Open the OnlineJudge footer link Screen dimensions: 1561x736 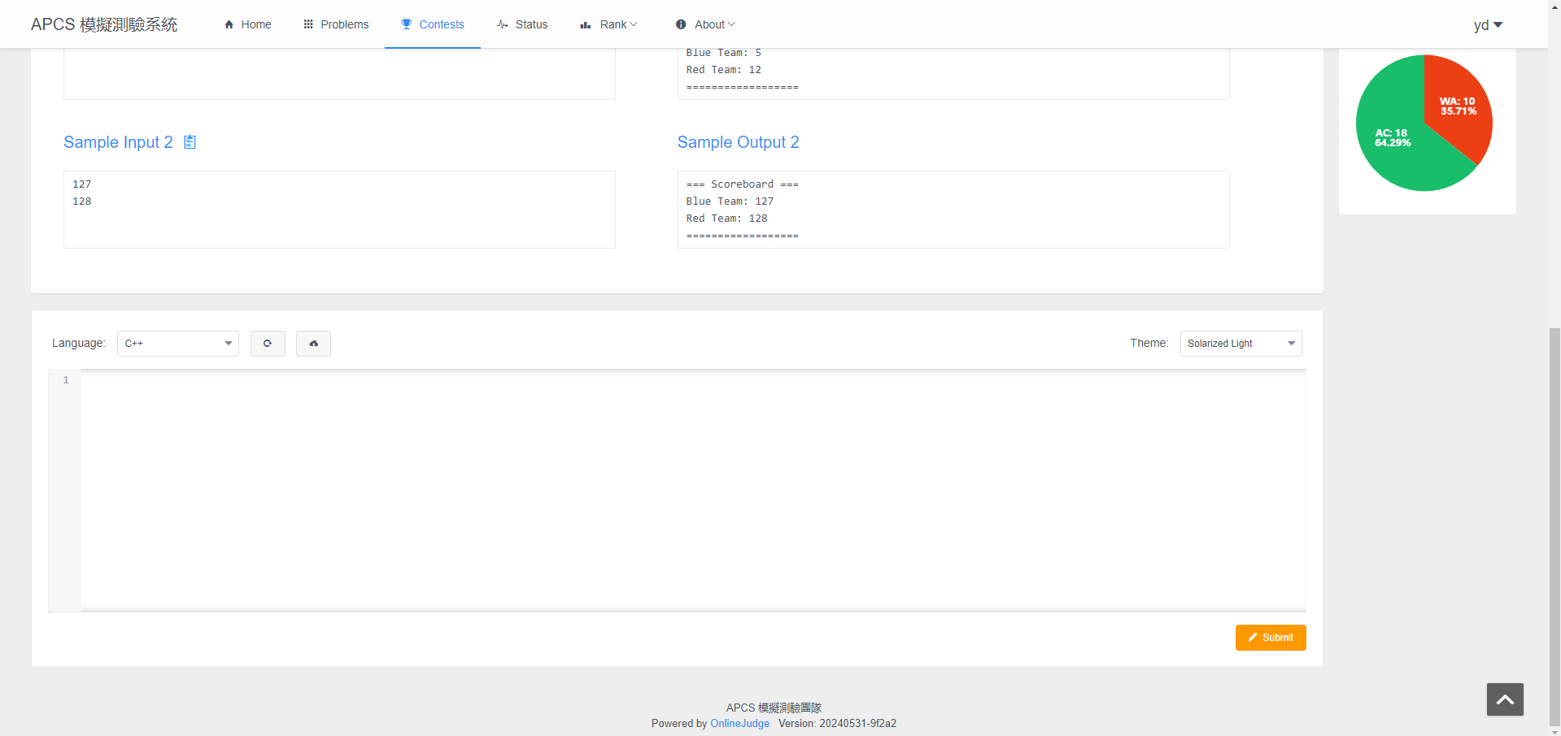point(739,723)
